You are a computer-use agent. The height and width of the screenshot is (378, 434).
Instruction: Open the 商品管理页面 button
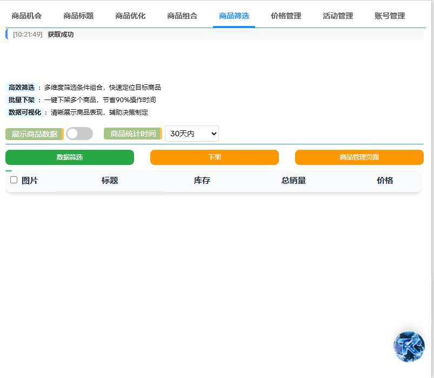tap(358, 157)
